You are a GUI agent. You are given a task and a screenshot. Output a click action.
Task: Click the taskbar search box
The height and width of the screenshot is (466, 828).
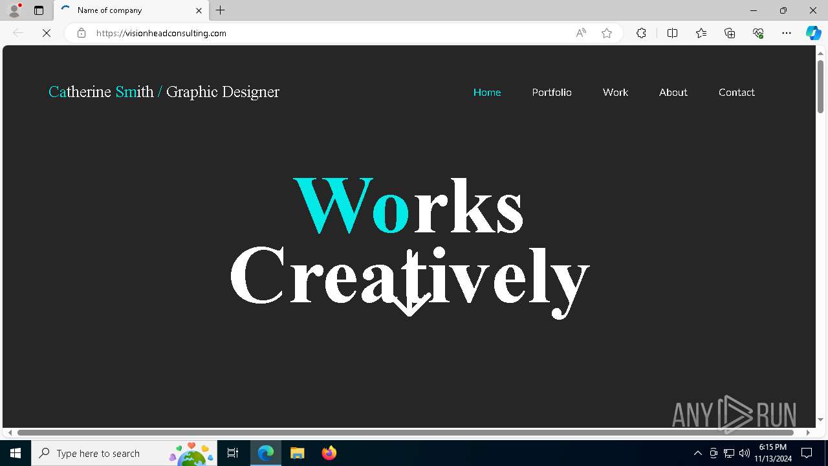pyautogui.click(x=125, y=453)
